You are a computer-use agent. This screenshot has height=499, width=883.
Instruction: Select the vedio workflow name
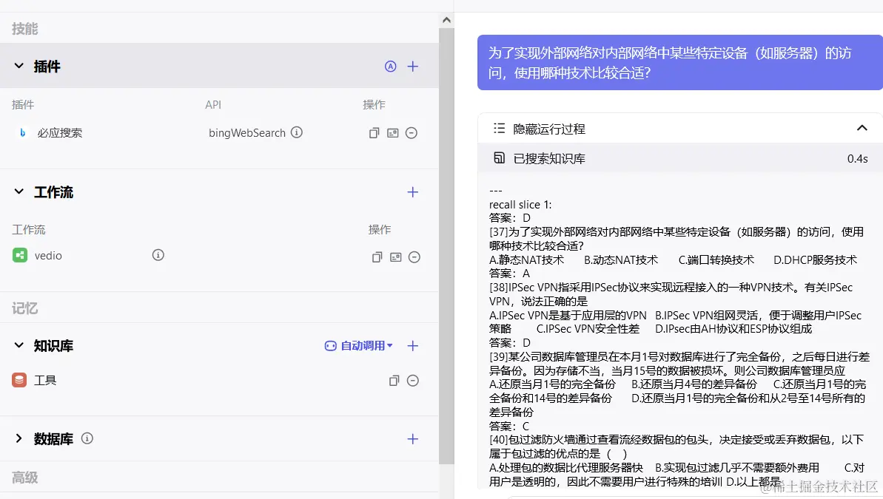48,255
